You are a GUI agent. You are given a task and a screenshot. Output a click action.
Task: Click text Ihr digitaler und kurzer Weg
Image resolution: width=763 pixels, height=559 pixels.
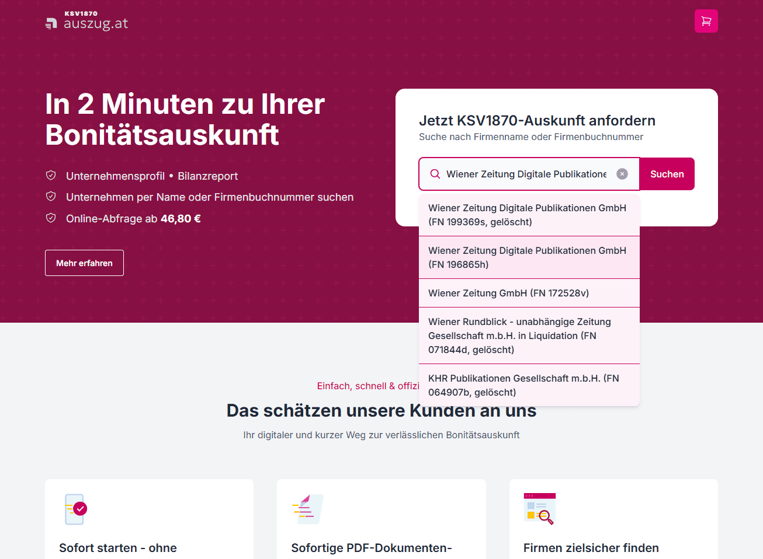(381, 435)
